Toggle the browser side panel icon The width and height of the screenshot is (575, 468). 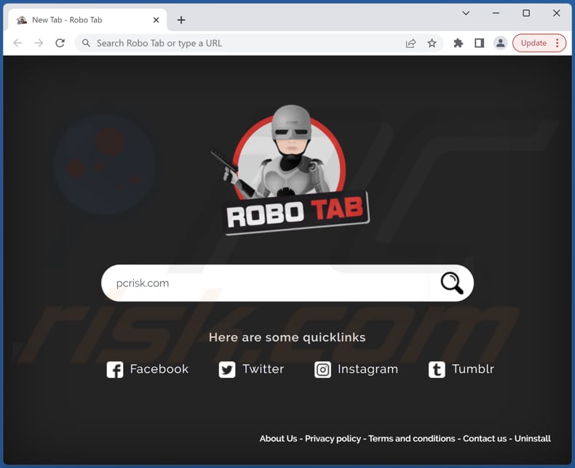(x=480, y=43)
